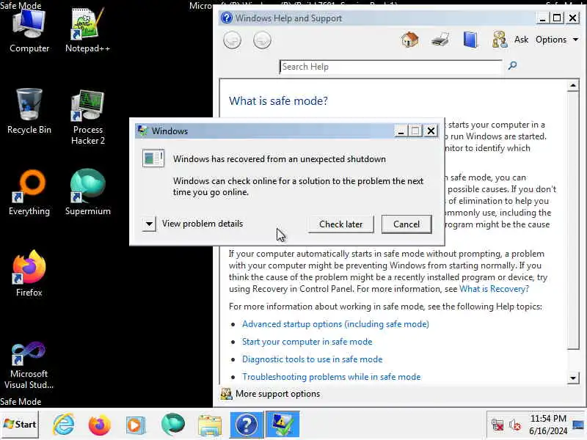This screenshot has height=440, width=587.
Task: Select the Process Hacker 2 shortcut
Action: point(87,117)
